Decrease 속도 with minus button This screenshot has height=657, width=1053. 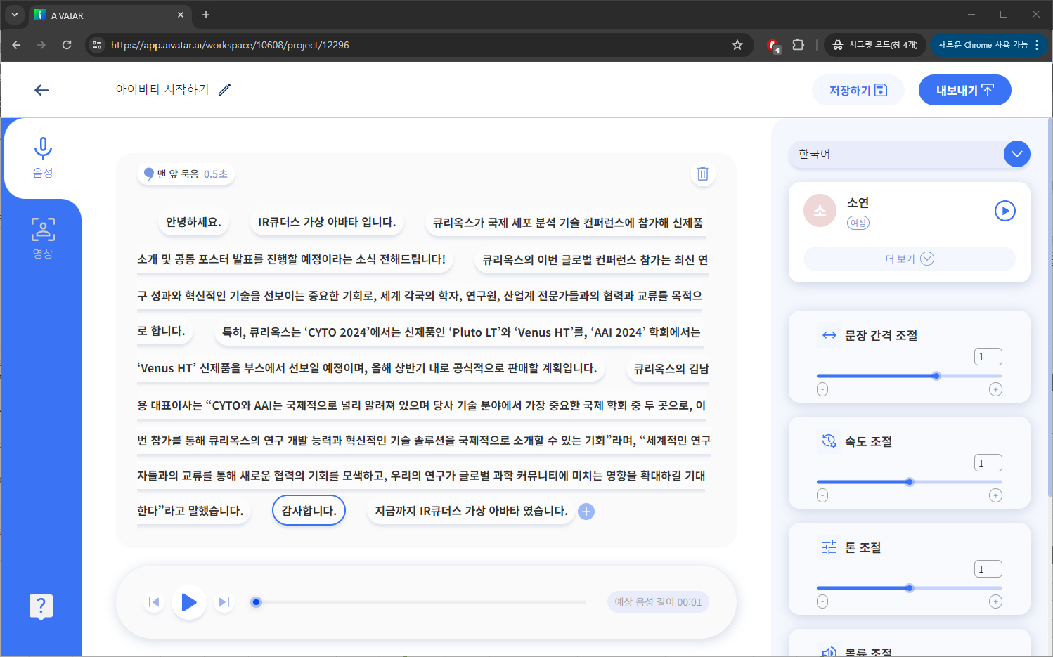822,496
